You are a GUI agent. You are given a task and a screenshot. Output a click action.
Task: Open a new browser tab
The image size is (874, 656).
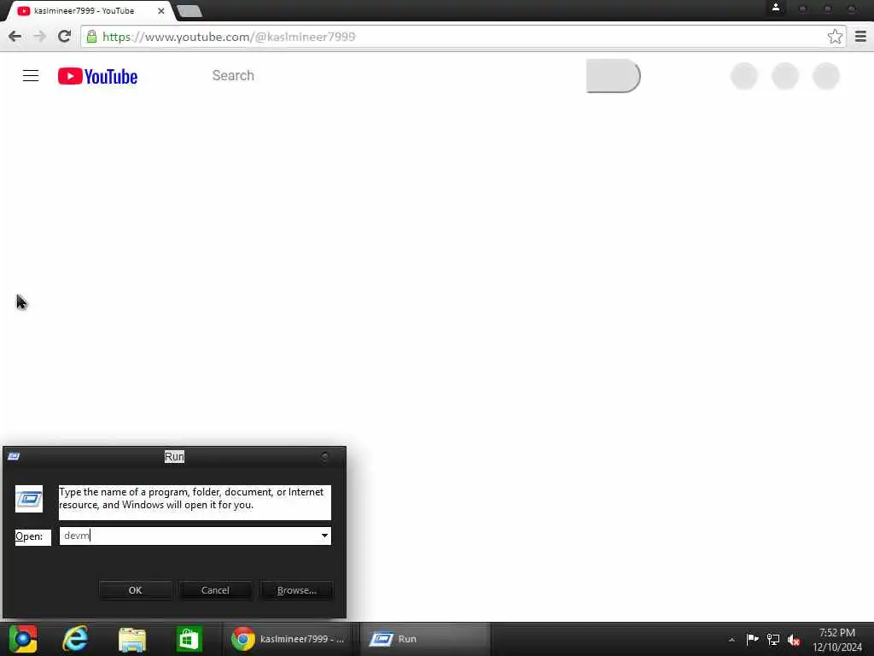[189, 11]
